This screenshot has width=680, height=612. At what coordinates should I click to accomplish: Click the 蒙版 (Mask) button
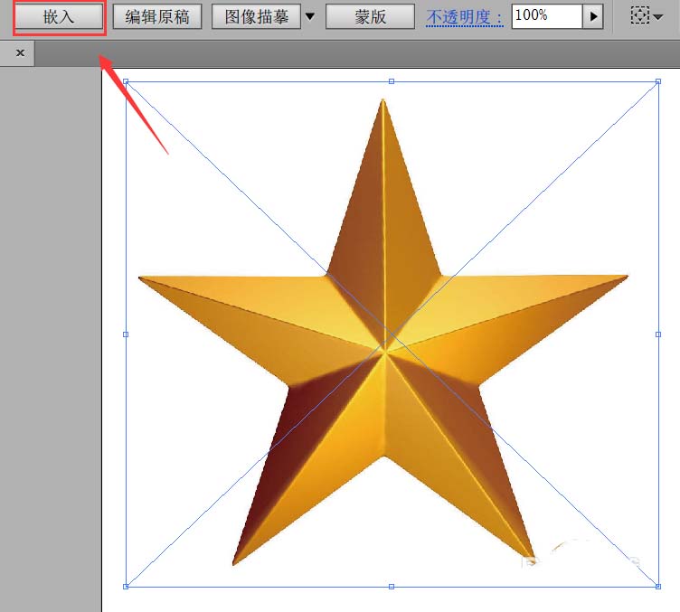pos(371,17)
